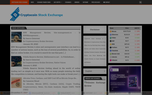Click the Tether icon in bottom ticker
152x95 pixels.
pos(59,93)
